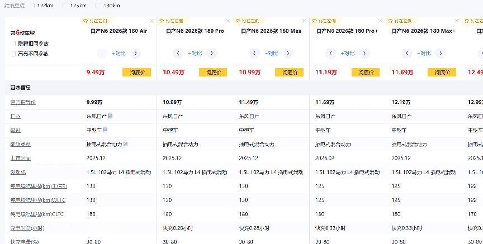Click 询底价 button next to 11.19万
This screenshot has height=244, width=483.
click(x=366, y=73)
